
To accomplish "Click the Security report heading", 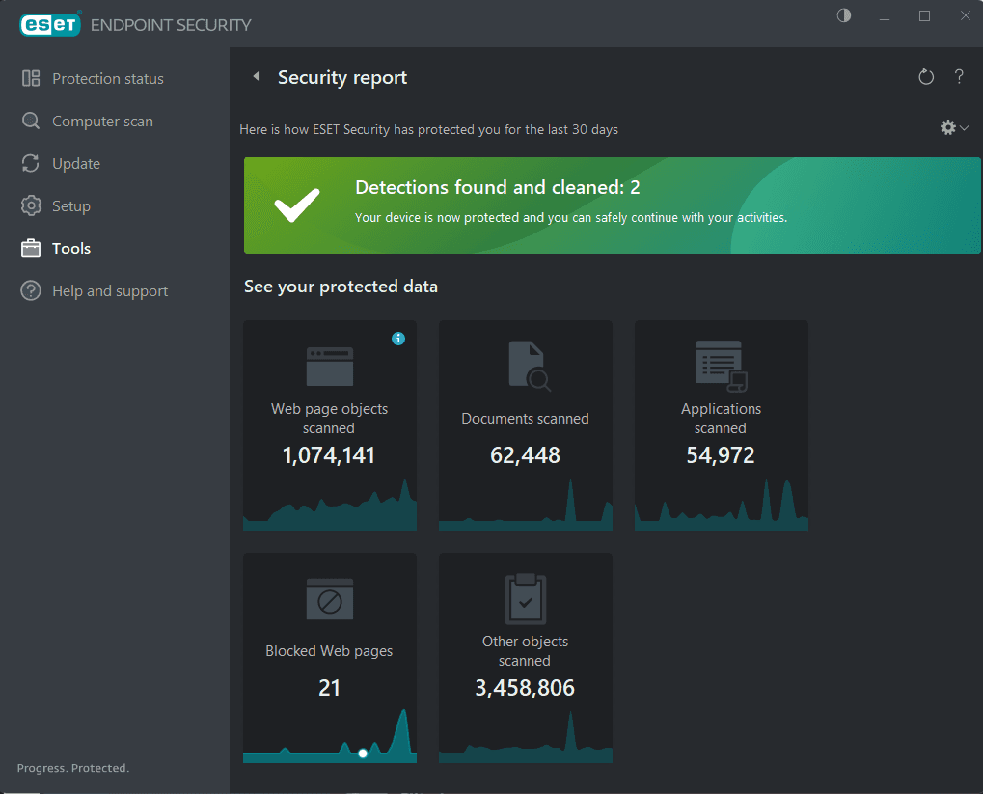I will coord(342,78).
